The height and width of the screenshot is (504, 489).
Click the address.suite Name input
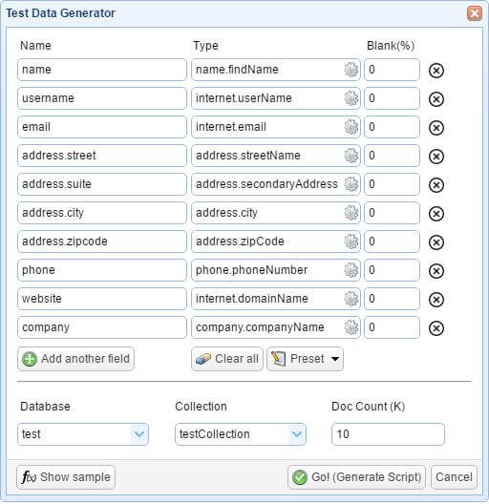coord(102,184)
